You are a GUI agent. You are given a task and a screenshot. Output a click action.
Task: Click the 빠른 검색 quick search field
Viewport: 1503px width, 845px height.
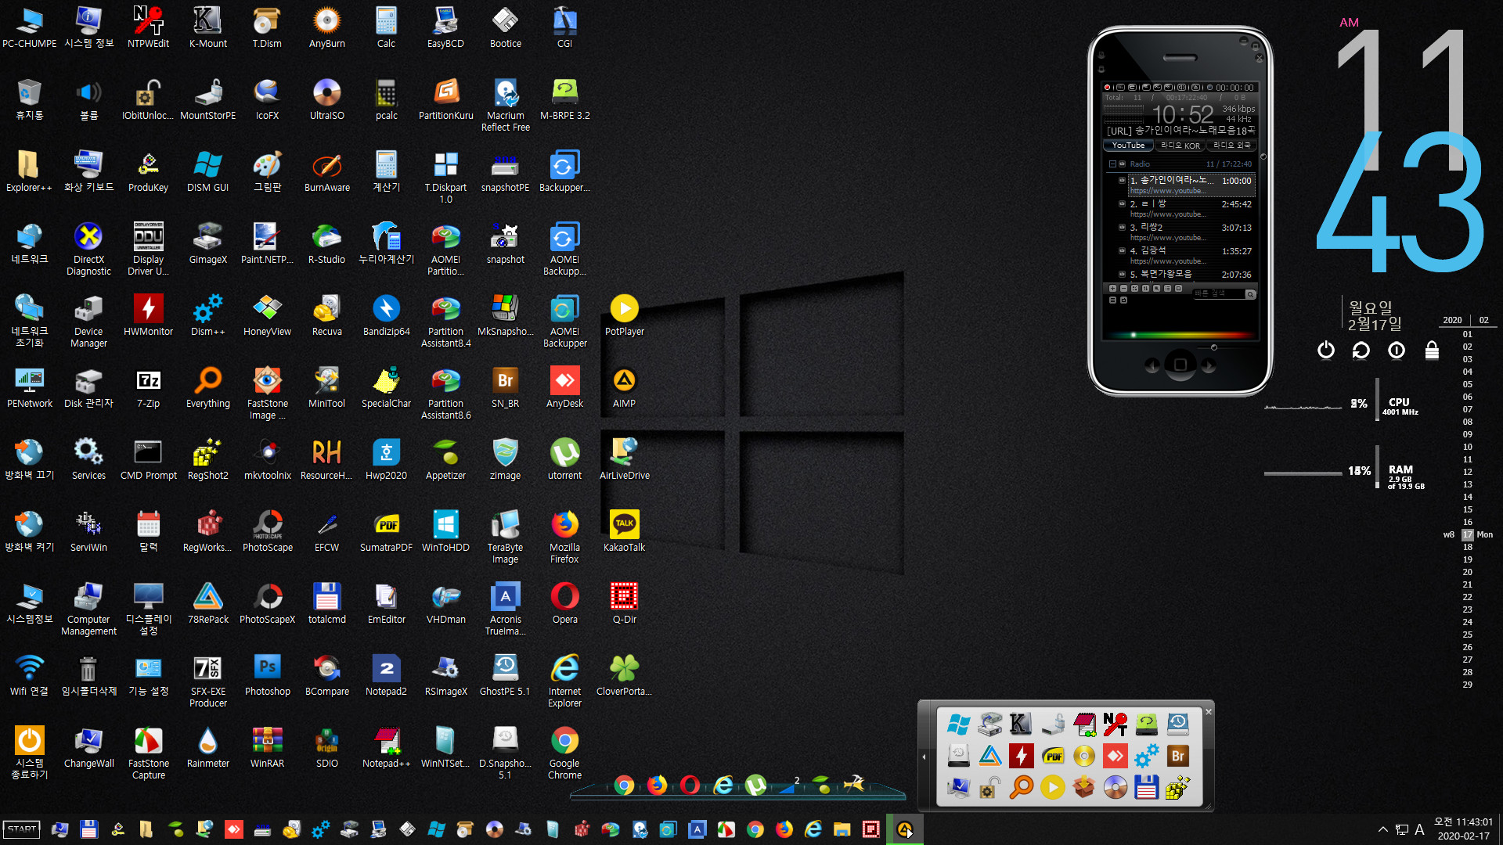tap(1218, 294)
